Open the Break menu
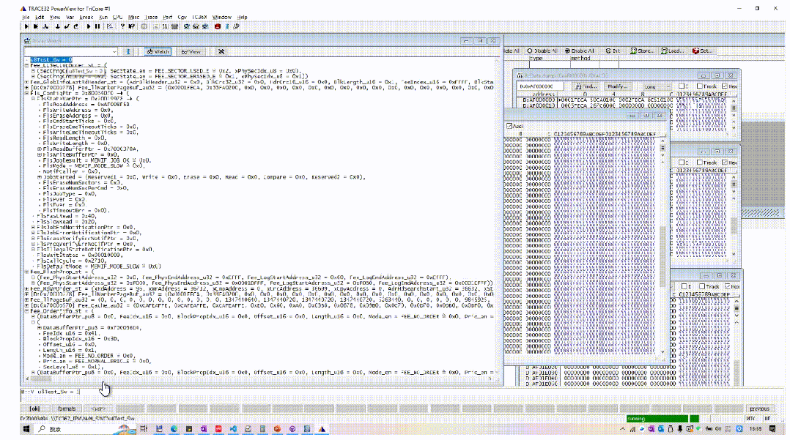This screenshot has height=440, width=790. (x=86, y=17)
